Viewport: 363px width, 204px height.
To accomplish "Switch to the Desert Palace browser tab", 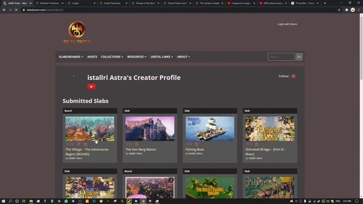I will pyautogui.click(x=178, y=3).
